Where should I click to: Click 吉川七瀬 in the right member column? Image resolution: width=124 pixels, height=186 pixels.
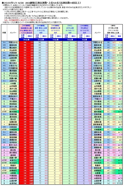[x=98, y=107]
